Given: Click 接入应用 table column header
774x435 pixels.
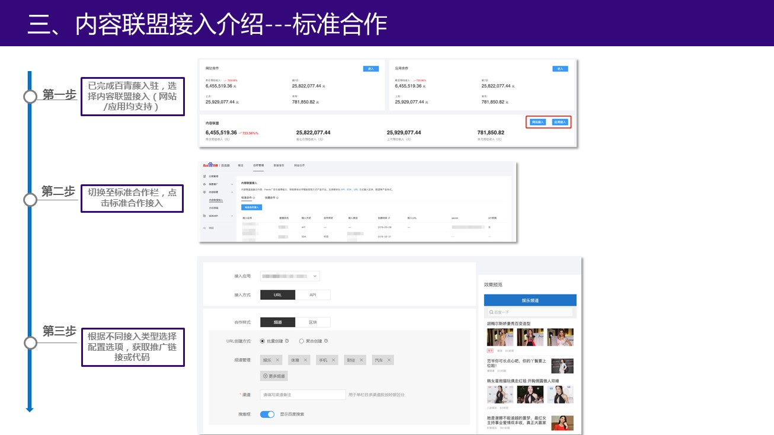Looking at the screenshot, I should pos(247,218).
